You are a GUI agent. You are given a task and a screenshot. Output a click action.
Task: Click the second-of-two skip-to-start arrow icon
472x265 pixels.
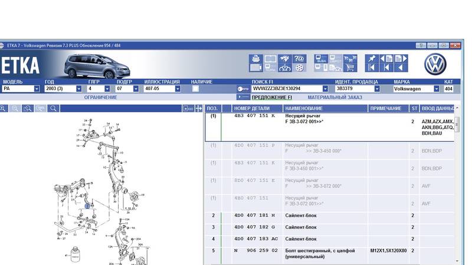386,68
